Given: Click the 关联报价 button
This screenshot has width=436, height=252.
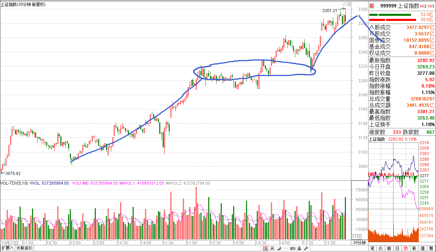Looking at the screenshot, I should (25, 248).
